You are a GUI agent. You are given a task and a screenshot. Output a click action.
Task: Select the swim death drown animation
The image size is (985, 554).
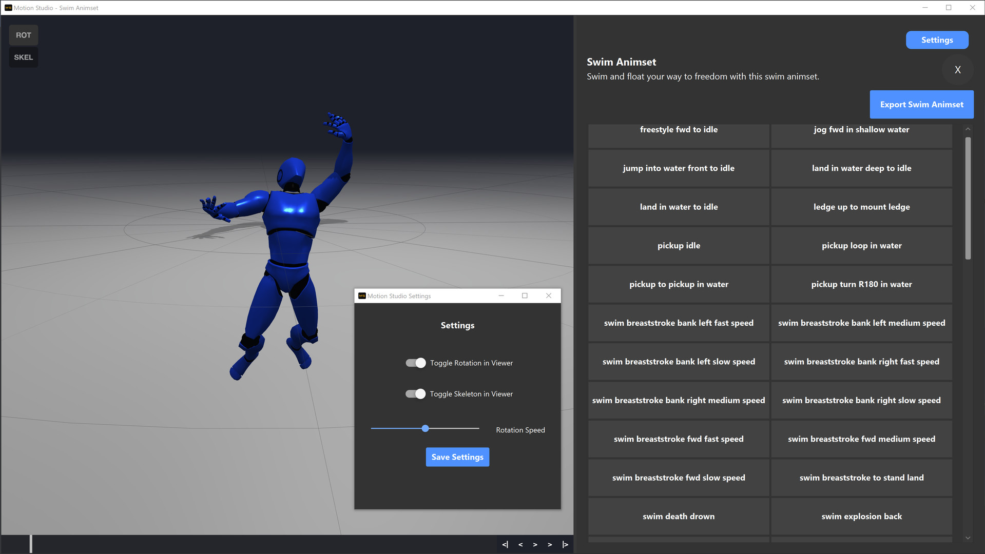(679, 516)
